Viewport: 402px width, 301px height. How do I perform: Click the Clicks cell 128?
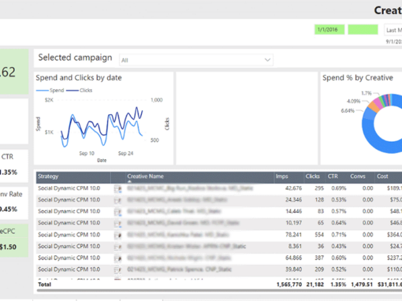(319, 200)
